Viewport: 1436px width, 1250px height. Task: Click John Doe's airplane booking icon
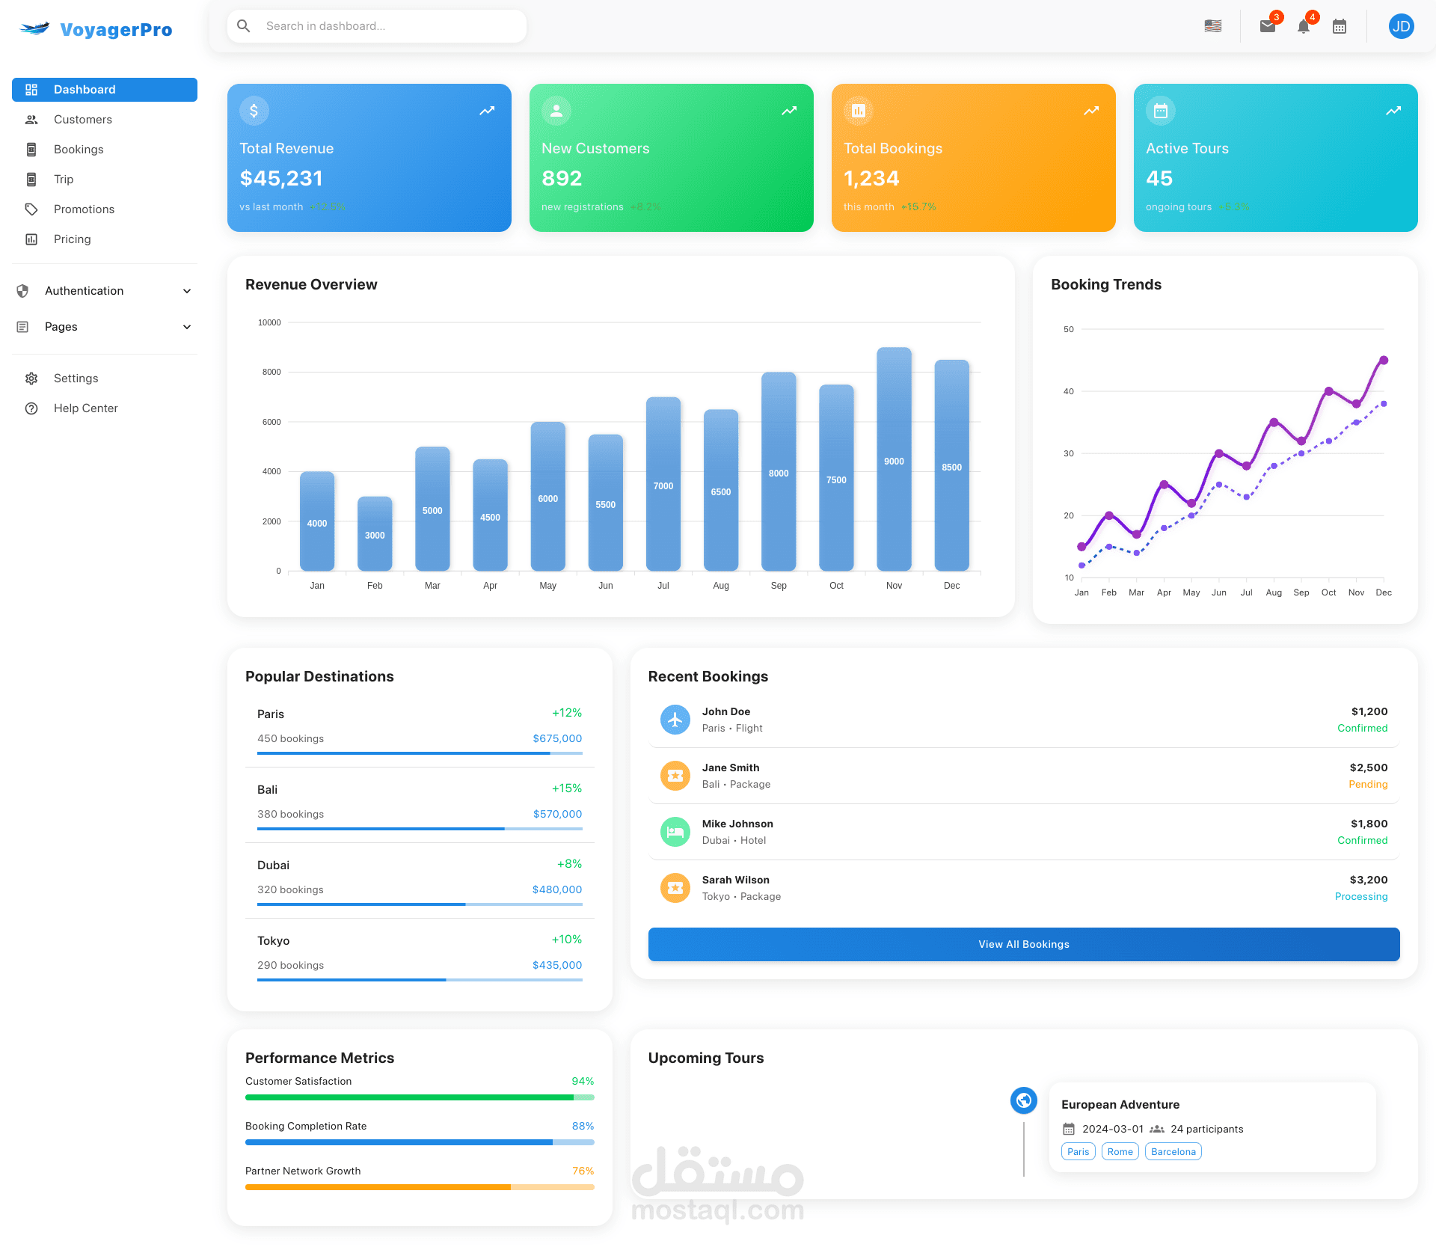[x=675, y=720]
